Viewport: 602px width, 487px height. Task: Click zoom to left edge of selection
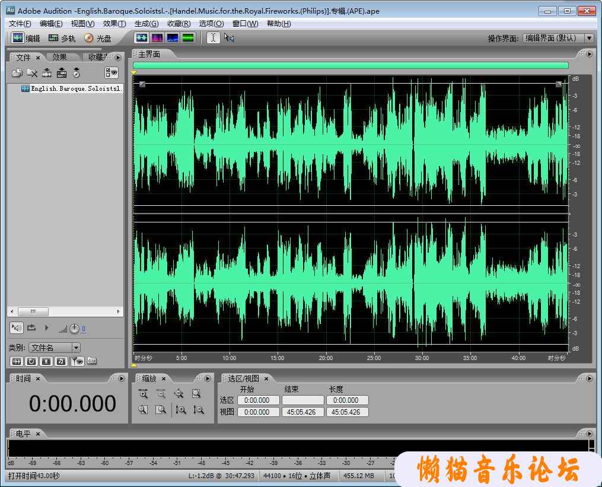pyautogui.click(x=143, y=410)
